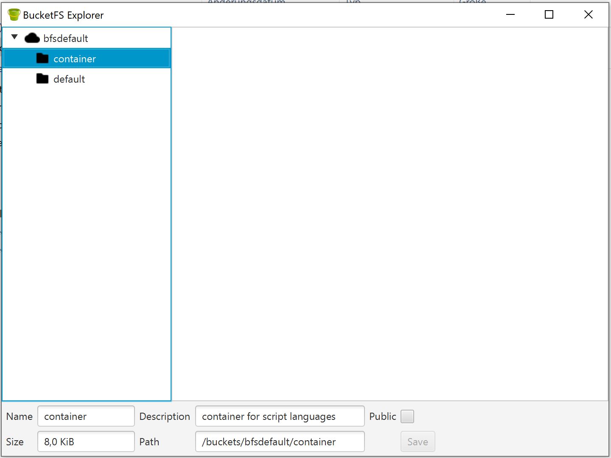Click the Size field showing 8,0 KiB

coord(86,442)
